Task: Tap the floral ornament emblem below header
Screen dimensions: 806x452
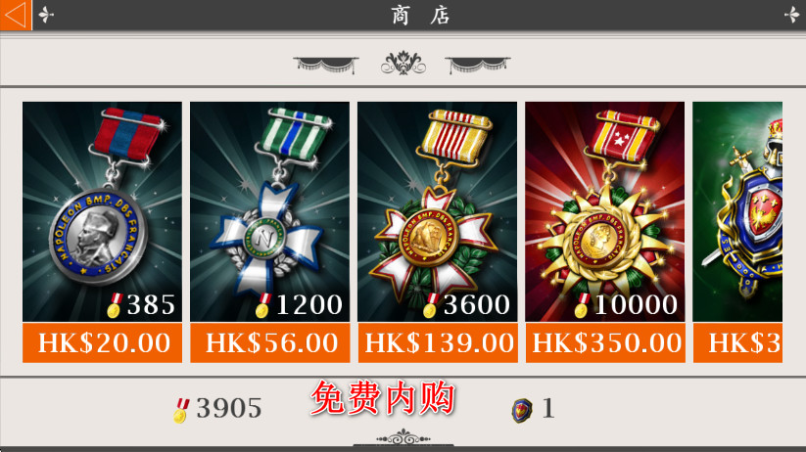Action: tap(403, 64)
